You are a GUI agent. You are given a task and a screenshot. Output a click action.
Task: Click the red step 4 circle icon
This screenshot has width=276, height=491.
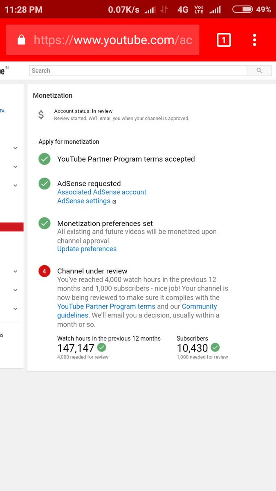(45, 271)
